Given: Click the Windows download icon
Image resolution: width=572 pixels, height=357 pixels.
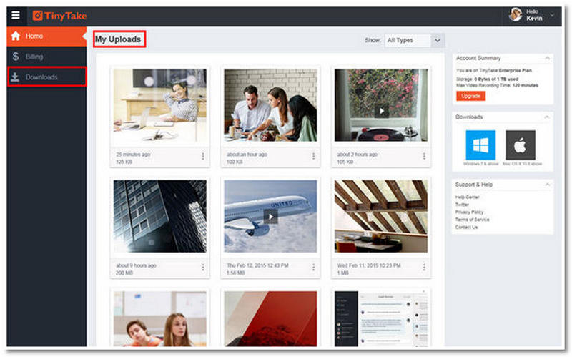Looking at the screenshot, I should pyautogui.click(x=480, y=145).
